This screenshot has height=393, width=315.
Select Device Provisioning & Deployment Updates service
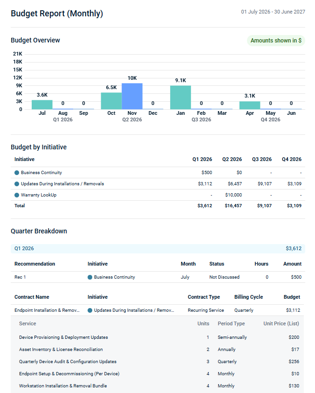(x=63, y=337)
